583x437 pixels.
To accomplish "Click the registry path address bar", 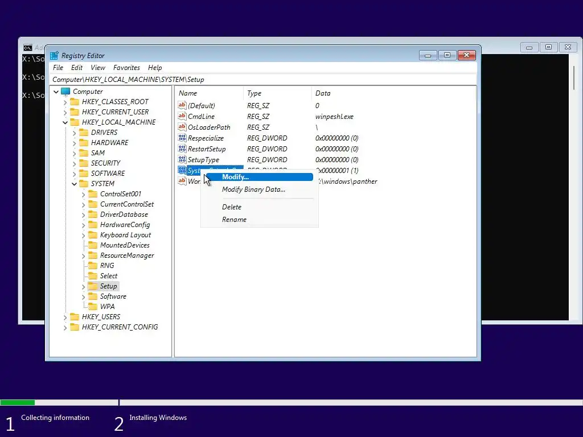I will [x=263, y=80].
